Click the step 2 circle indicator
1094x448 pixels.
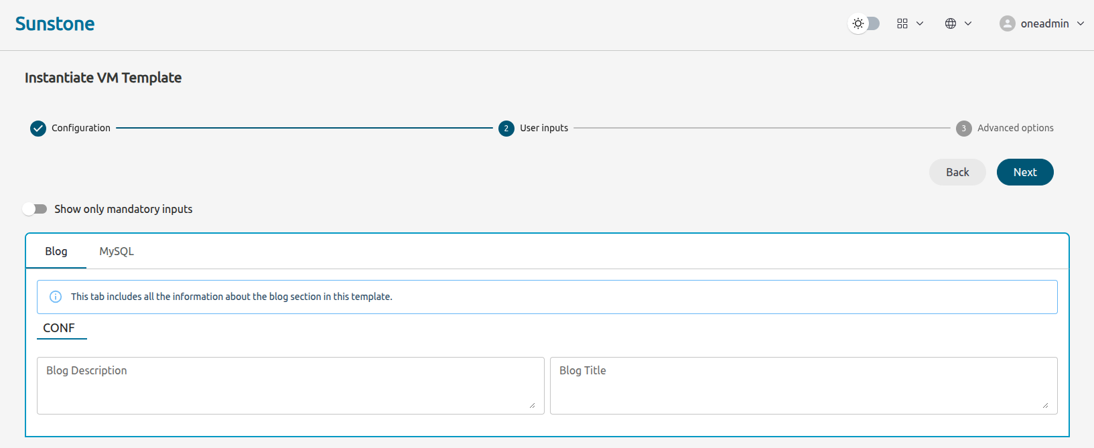click(506, 128)
